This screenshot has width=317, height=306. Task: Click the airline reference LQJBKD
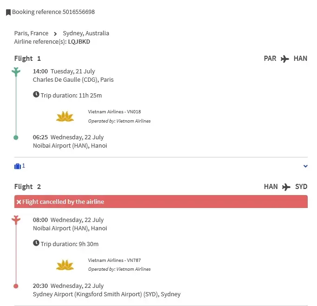(79, 42)
